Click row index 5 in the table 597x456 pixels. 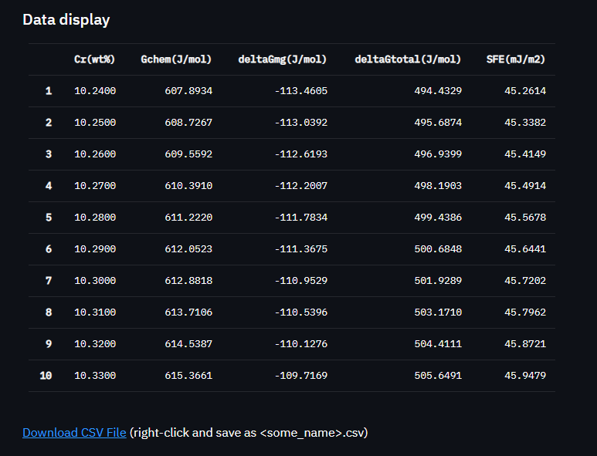click(49, 217)
